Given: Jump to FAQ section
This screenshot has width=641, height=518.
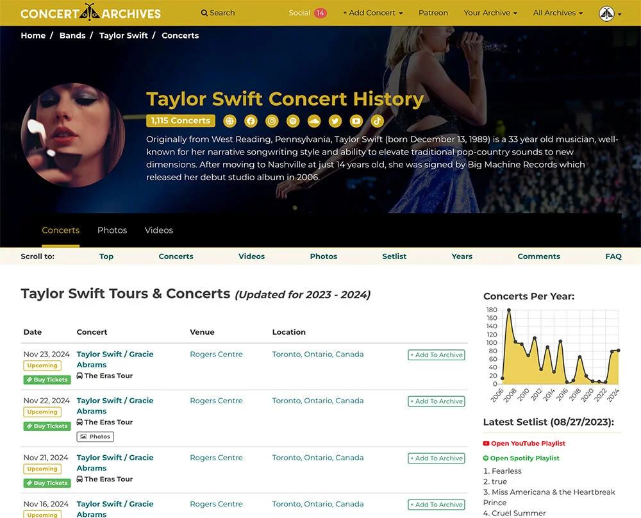Looking at the screenshot, I should click(x=613, y=256).
